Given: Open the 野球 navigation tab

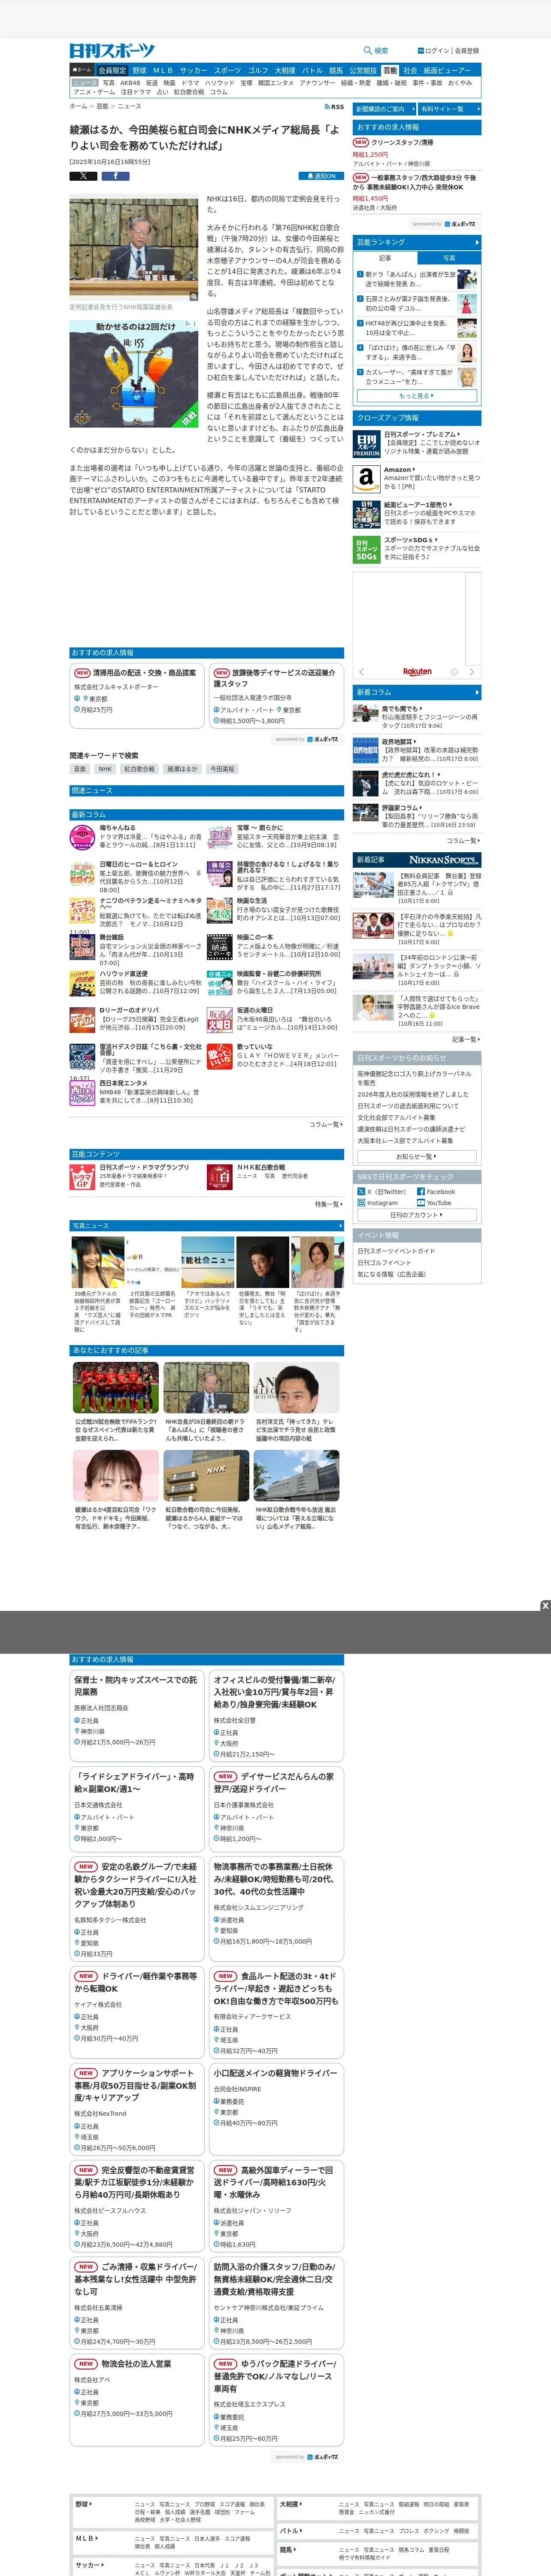Looking at the screenshot, I should tap(139, 71).
